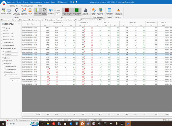Open the start date 'с:' dropdown
The image size is (172, 126).
pyautogui.click(x=17, y=51)
